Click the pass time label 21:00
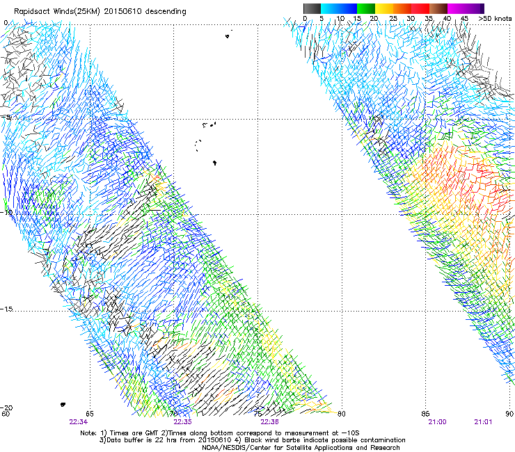The width and height of the screenshot is (515, 452). tap(437, 422)
